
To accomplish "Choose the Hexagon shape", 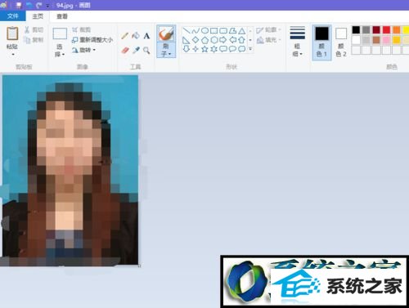I will tap(214, 40).
